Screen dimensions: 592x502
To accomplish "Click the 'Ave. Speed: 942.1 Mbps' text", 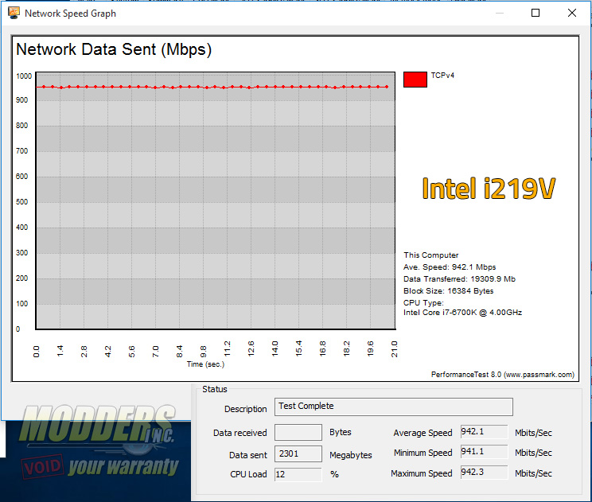I will (x=450, y=267).
